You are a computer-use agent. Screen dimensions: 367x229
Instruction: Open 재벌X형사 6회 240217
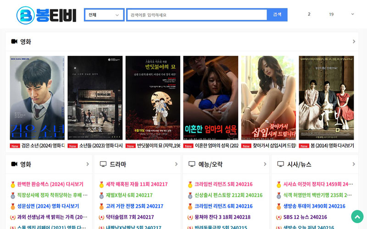point(129,195)
